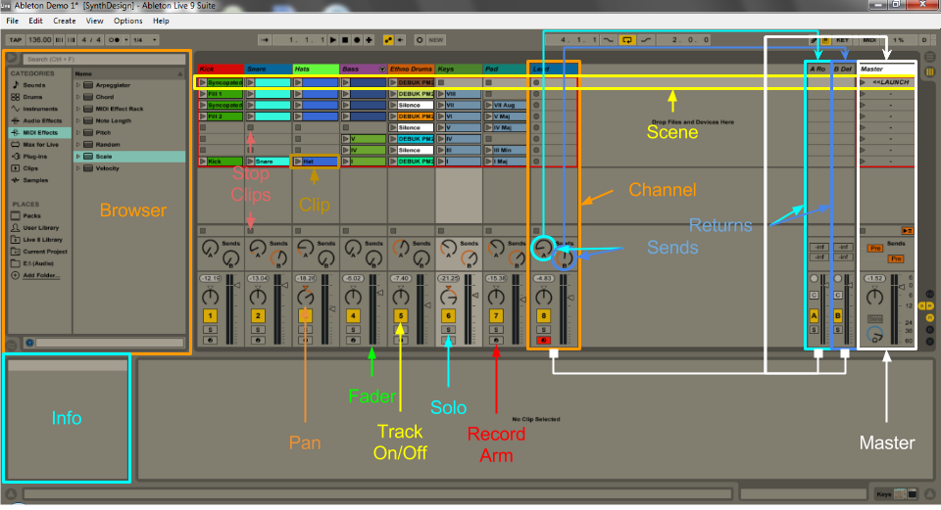Toggle the KEY map mode button
Viewport: 941px width, 510px height.
pos(843,40)
